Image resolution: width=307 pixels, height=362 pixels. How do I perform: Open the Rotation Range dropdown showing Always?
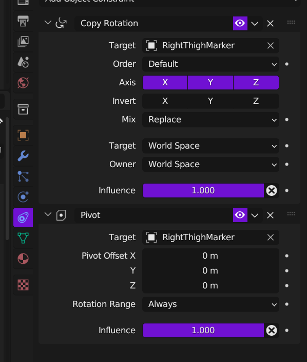point(210,304)
